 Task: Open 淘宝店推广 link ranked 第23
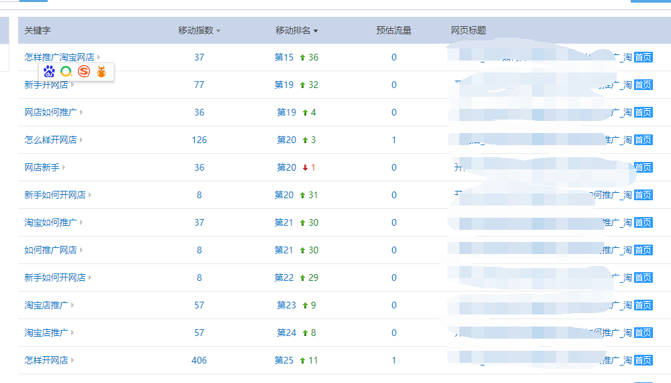point(46,305)
